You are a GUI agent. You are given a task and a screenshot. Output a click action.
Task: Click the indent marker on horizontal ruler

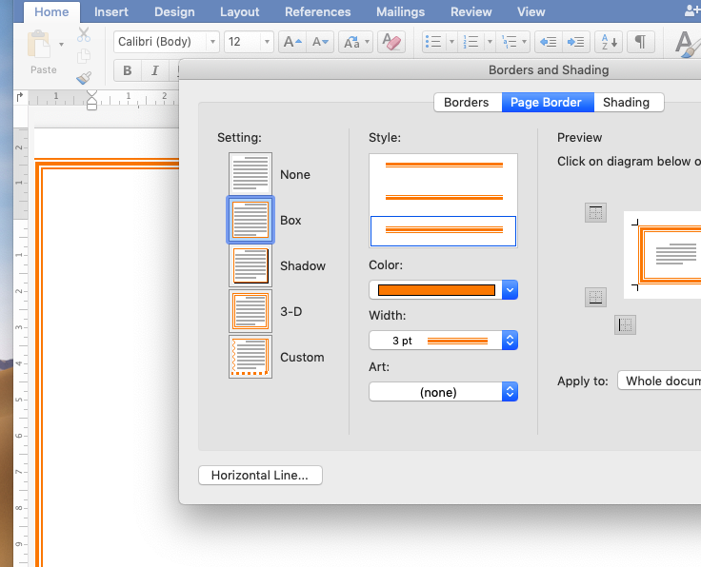click(x=91, y=100)
